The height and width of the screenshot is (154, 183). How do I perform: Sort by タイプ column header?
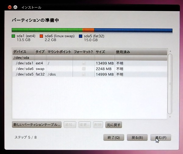pos(40,52)
